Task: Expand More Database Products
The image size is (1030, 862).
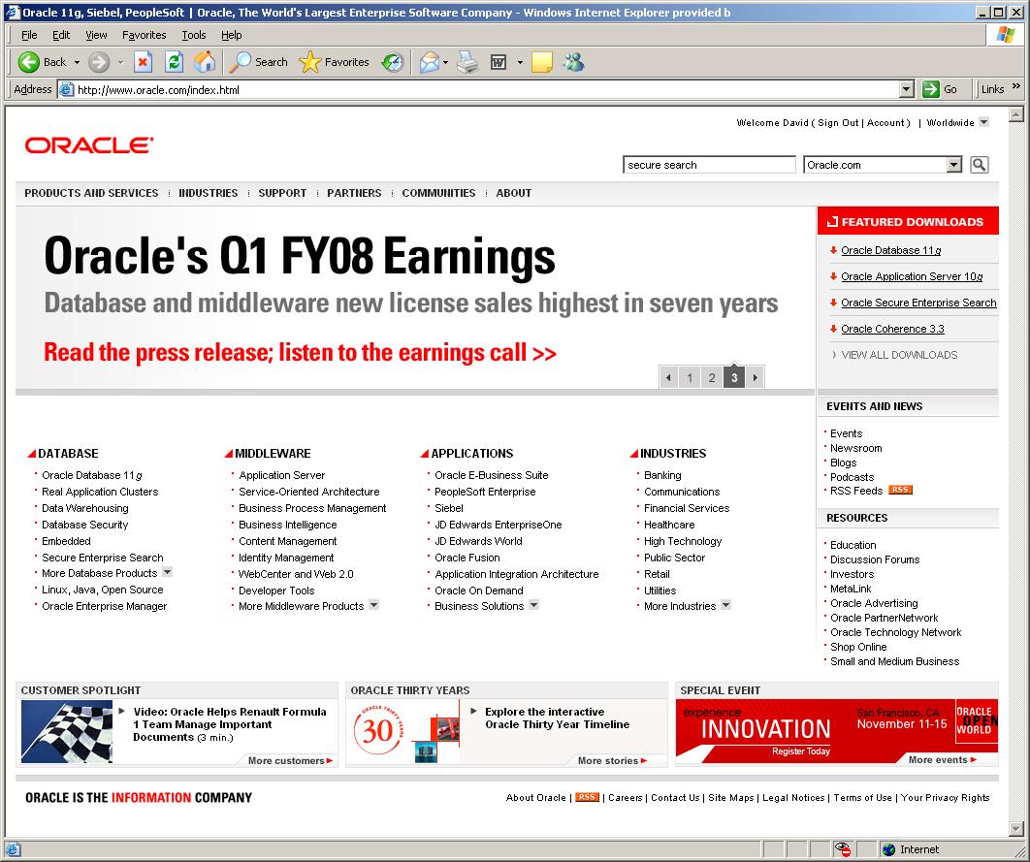Action: [168, 572]
